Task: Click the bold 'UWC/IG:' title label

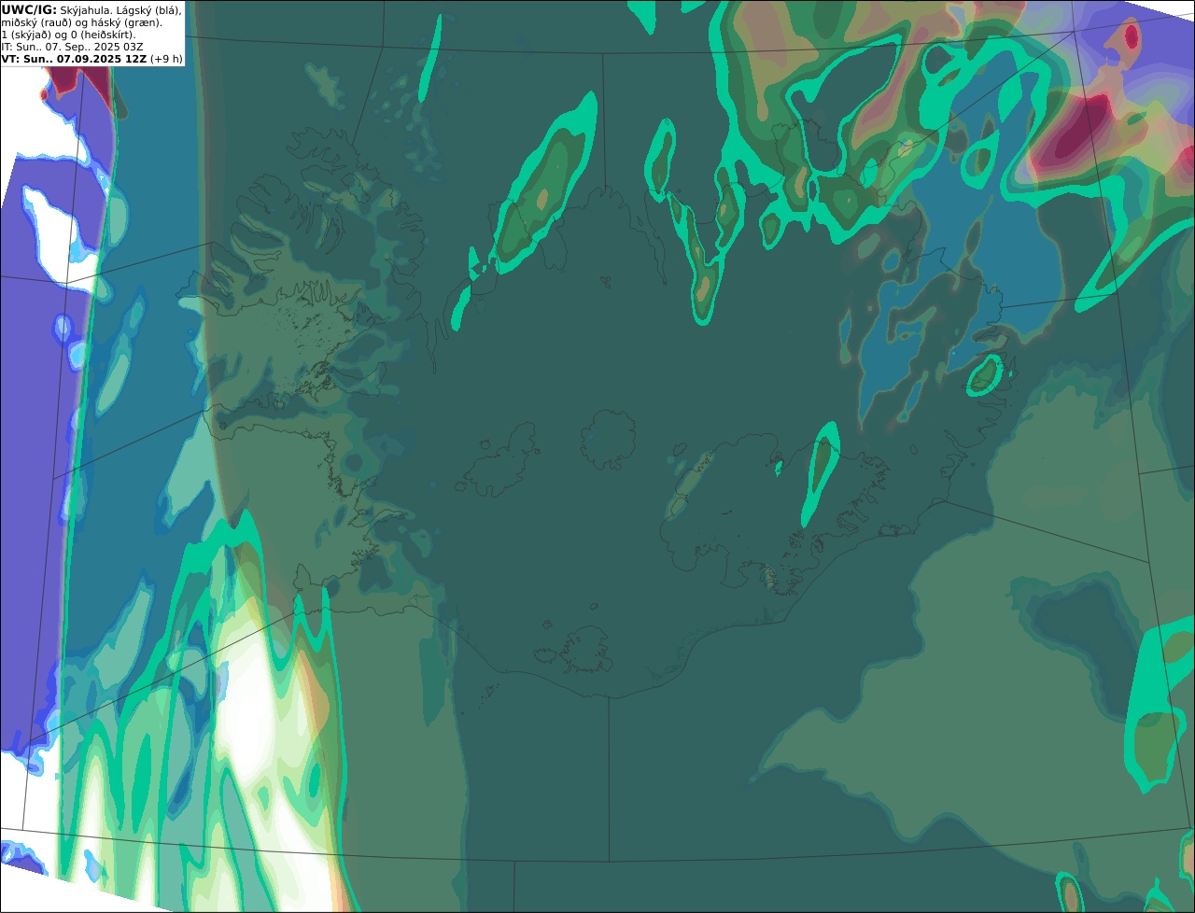Action: [29, 9]
